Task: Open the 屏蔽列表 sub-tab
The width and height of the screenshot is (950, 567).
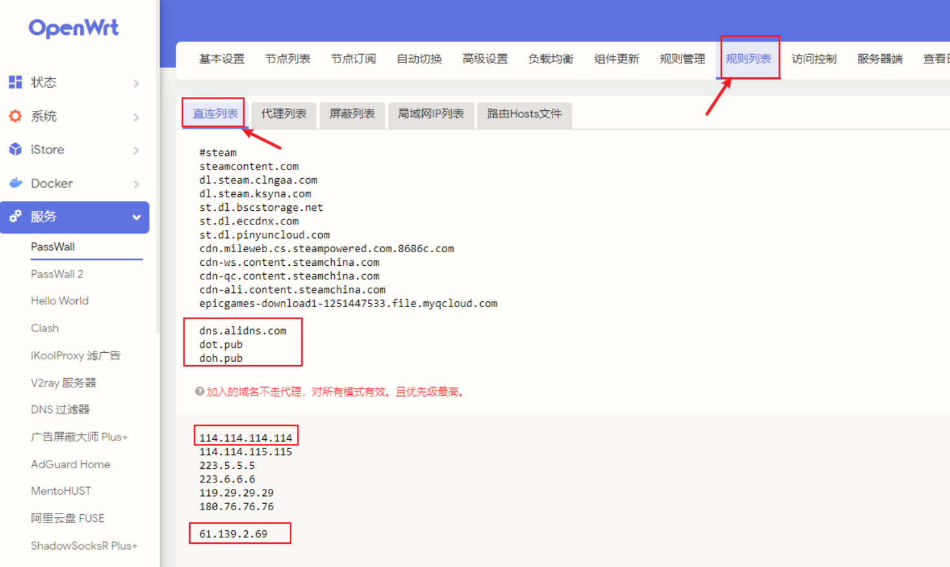Action: [352, 114]
